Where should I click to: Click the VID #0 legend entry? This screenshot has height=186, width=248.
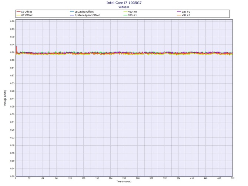tap(130, 12)
